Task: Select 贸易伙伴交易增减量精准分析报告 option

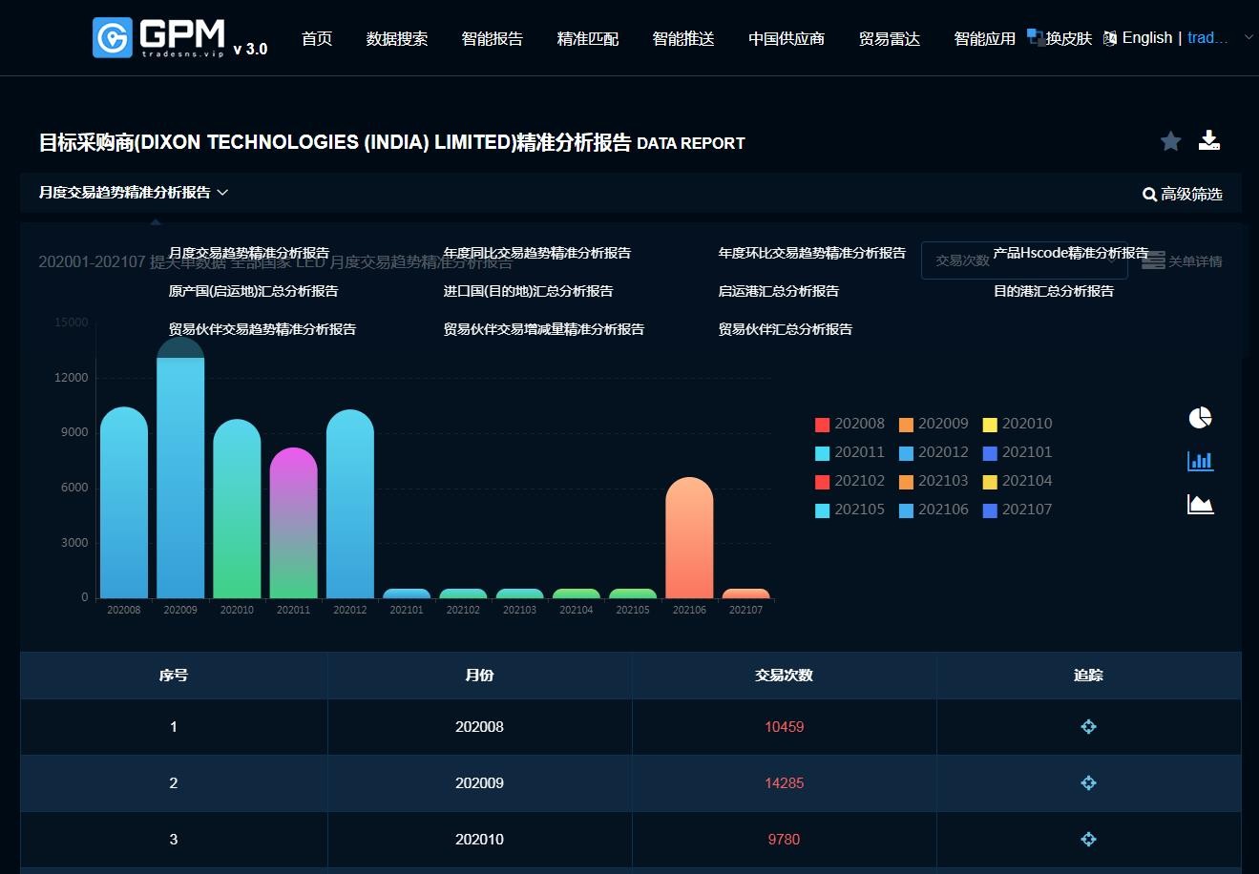Action: tap(544, 329)
